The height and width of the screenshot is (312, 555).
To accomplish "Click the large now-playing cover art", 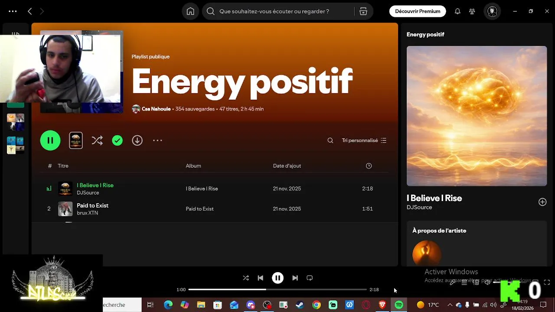I will click(x=477, y=116).
